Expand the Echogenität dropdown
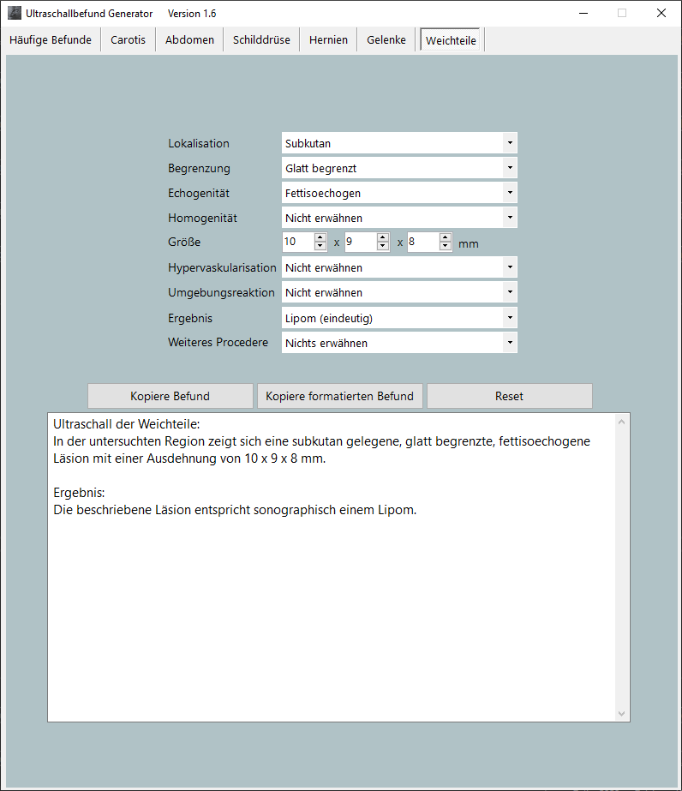This screenshot has width=682, height=791. click(x=510, y=193)
